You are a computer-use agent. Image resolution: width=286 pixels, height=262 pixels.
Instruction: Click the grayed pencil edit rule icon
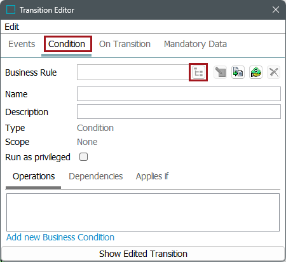221,72
